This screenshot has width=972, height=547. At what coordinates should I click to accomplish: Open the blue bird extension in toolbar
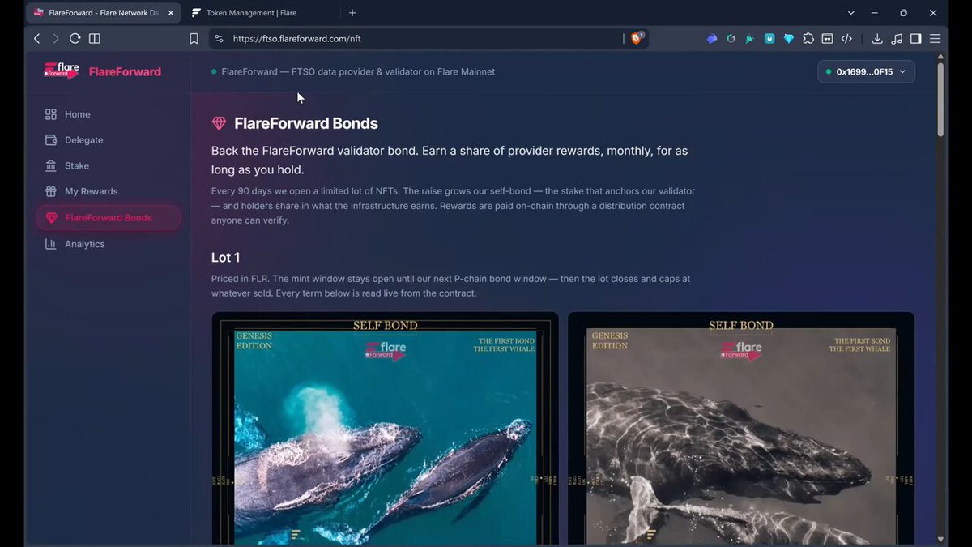(x=712, y=38)
